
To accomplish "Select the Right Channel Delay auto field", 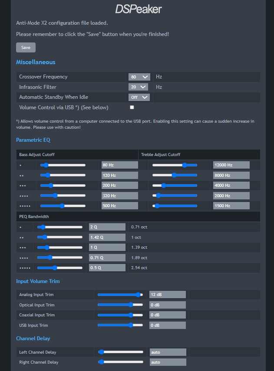I will (168, 362).
